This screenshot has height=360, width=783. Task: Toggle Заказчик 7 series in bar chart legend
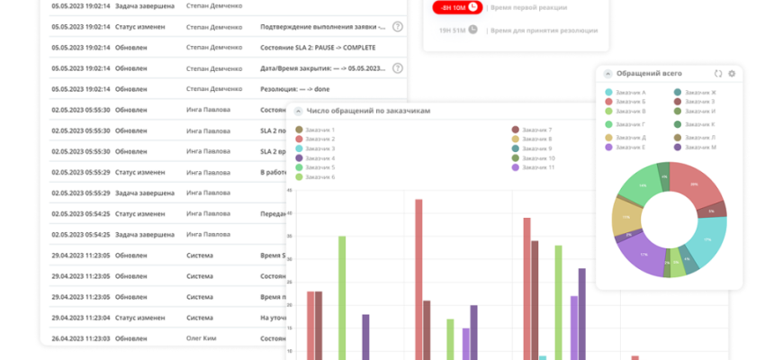point(516,130)
